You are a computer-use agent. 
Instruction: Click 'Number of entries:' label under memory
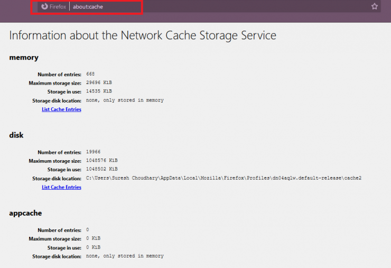tap(59, 75)
